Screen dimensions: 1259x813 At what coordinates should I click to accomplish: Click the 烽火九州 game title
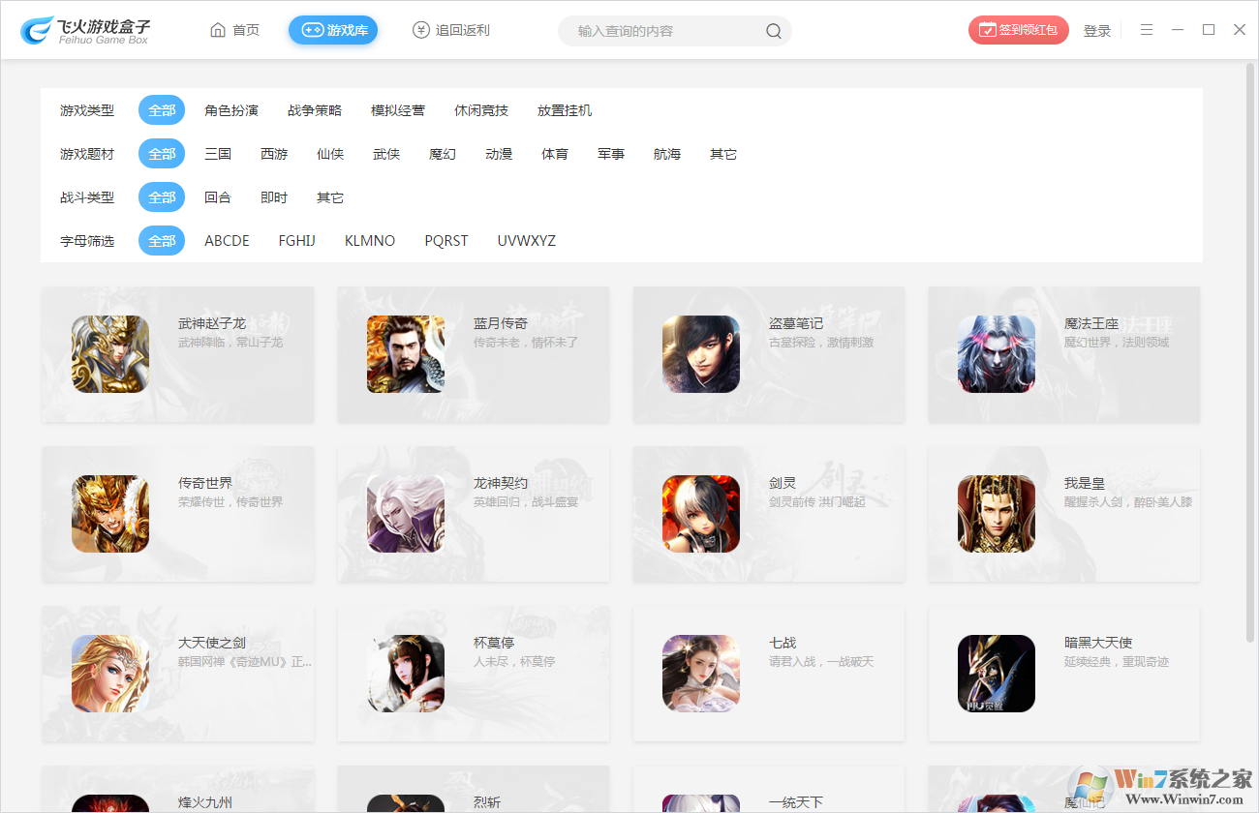click(205, 802)
